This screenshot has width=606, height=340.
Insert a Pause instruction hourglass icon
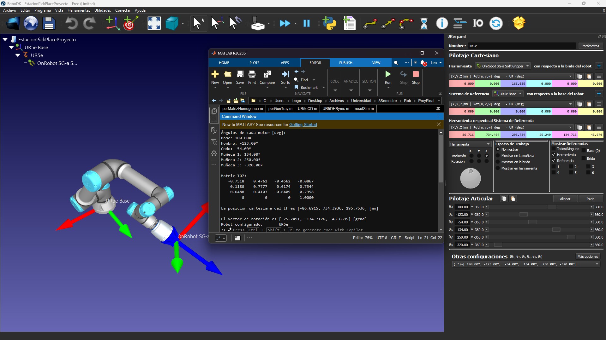click(424, 23)
